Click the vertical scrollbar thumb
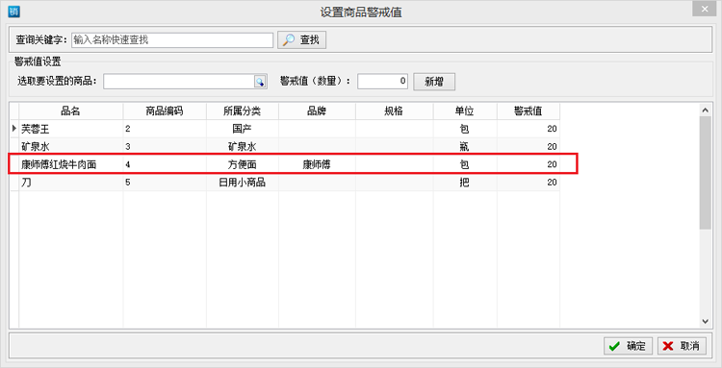722x368 pixels. tap(705, 173)
